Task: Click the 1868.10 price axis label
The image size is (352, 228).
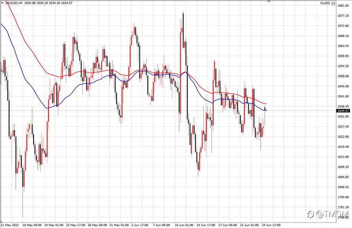Action: pos(343,36)
